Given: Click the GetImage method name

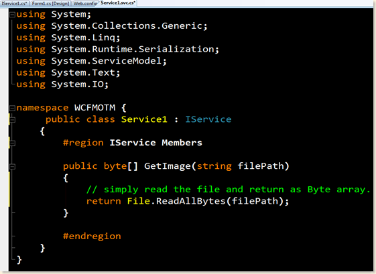Looking at the screenshot, I should (x=167, y=166).
